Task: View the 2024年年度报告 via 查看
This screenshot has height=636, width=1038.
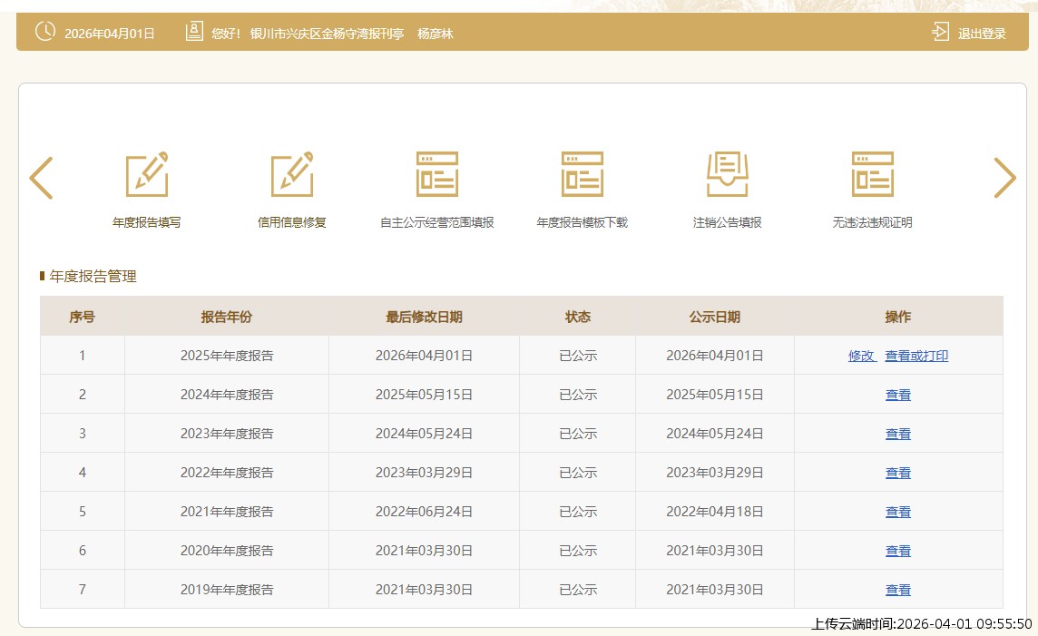Action: (x=897, y=395)
